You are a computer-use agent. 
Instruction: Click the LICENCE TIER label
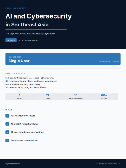(15, 57)
